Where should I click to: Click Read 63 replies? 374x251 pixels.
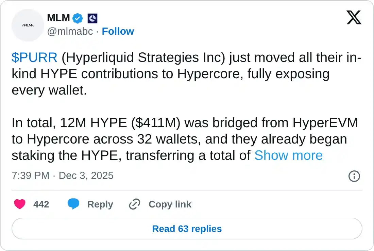187,229
